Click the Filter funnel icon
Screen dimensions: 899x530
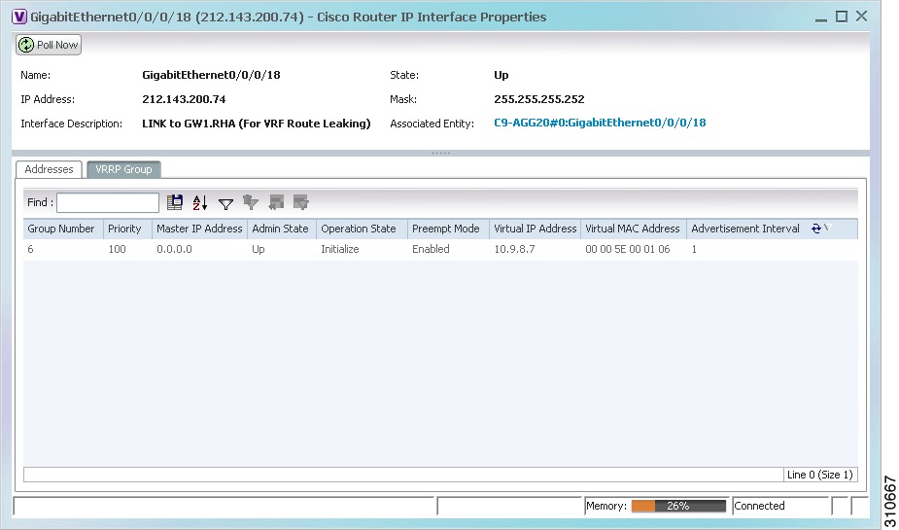coord(225,203)
